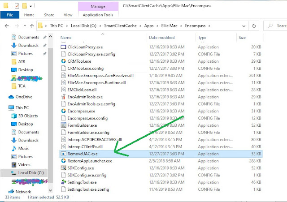Open the recent locations dropdown

(x=25, y=26)
